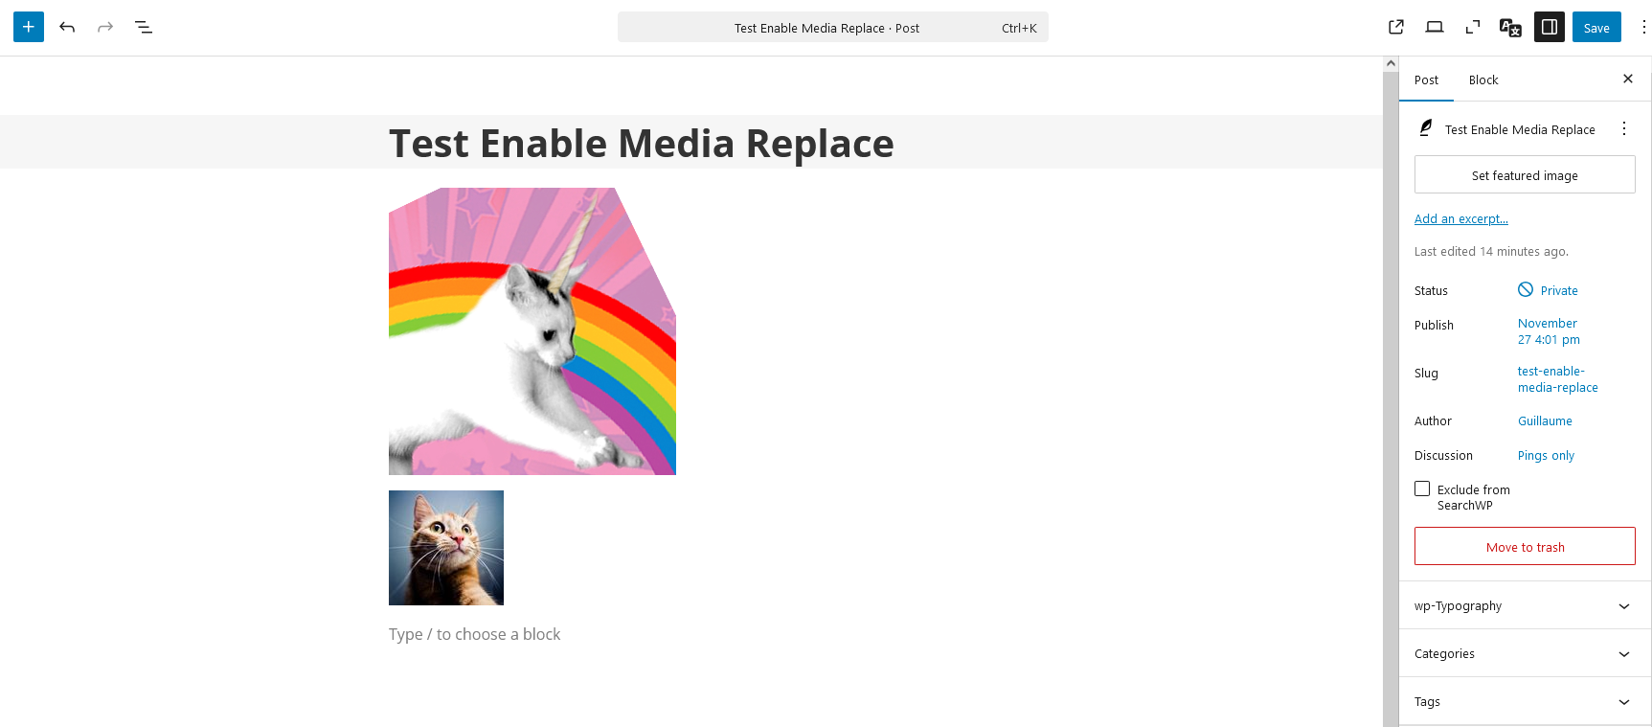Click the Add an excerpt link
Viewport: 1652px width, 727px height.
pyautogui.click(x=1460, y=218)
